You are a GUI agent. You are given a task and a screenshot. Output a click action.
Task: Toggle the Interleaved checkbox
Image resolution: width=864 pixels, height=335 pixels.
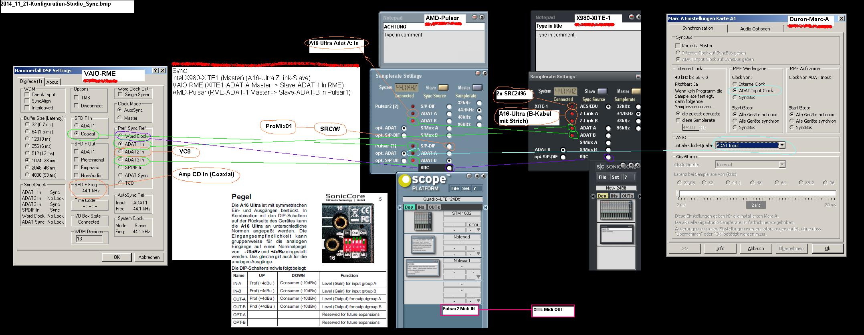click(x=27, y=107)
